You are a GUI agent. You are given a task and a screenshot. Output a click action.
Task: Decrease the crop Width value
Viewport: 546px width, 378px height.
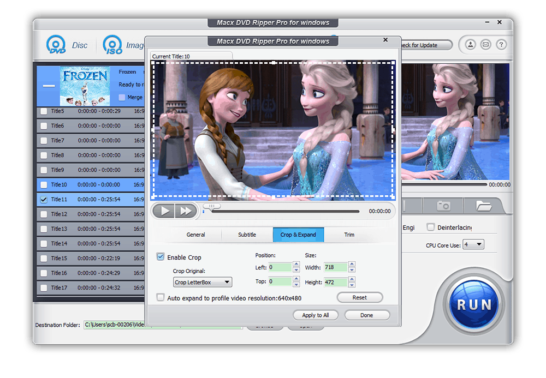pos(352,270)
